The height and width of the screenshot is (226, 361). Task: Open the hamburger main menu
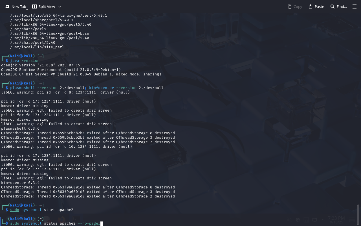coord(355,6)
